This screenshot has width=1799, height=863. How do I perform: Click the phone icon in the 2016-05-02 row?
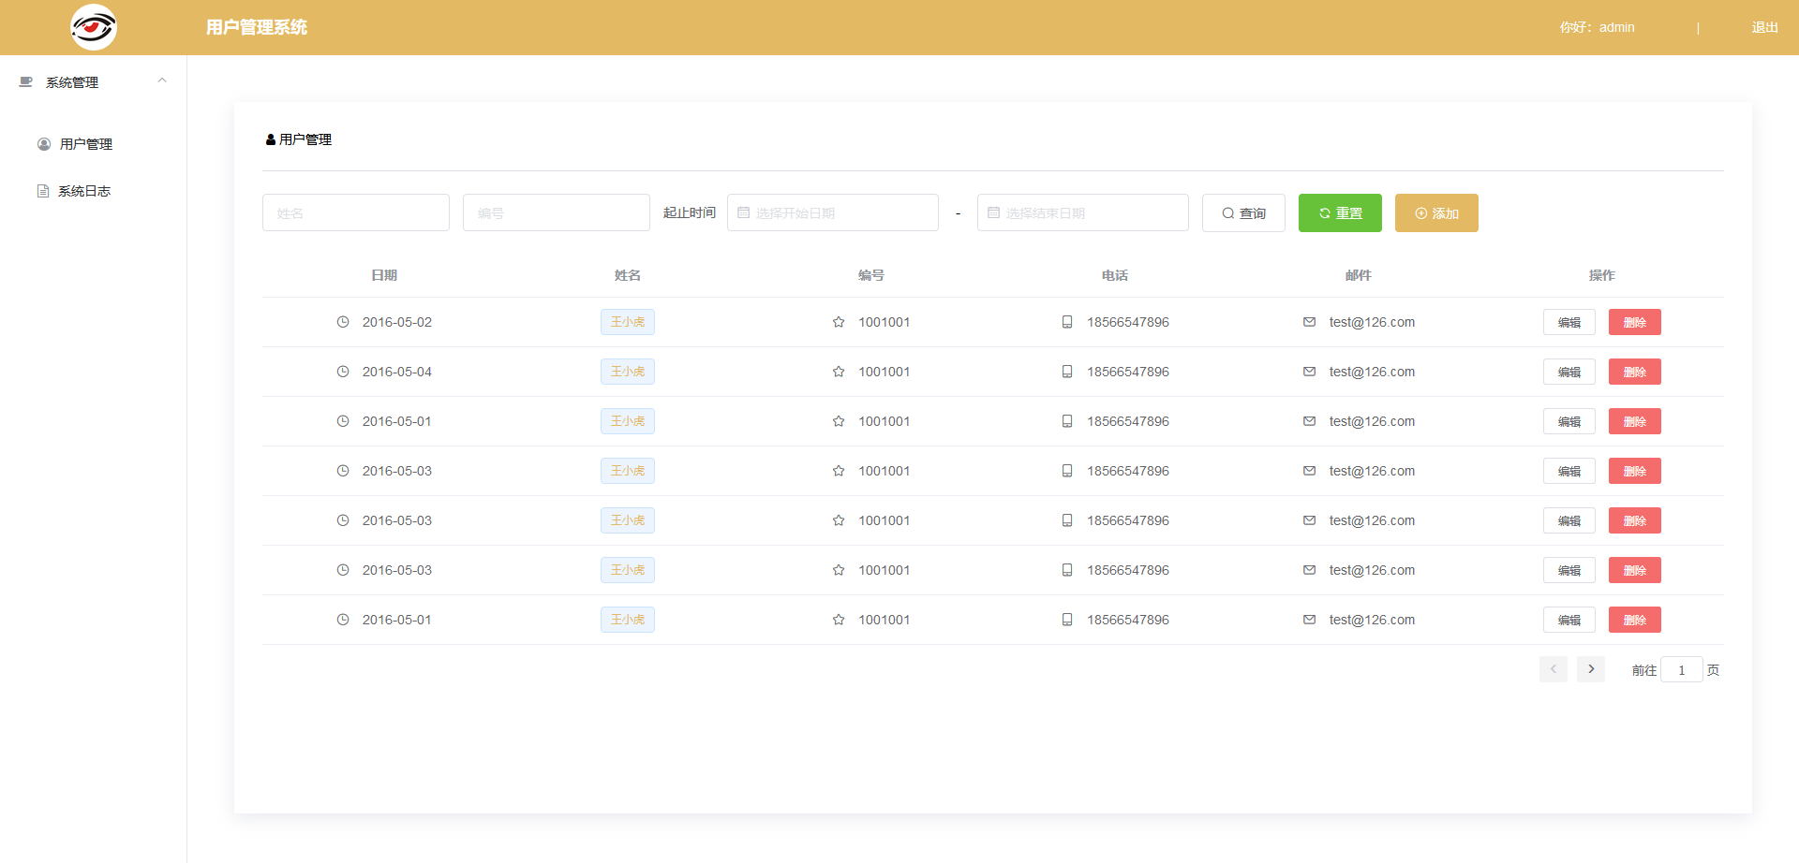[x=1067, y=322]
